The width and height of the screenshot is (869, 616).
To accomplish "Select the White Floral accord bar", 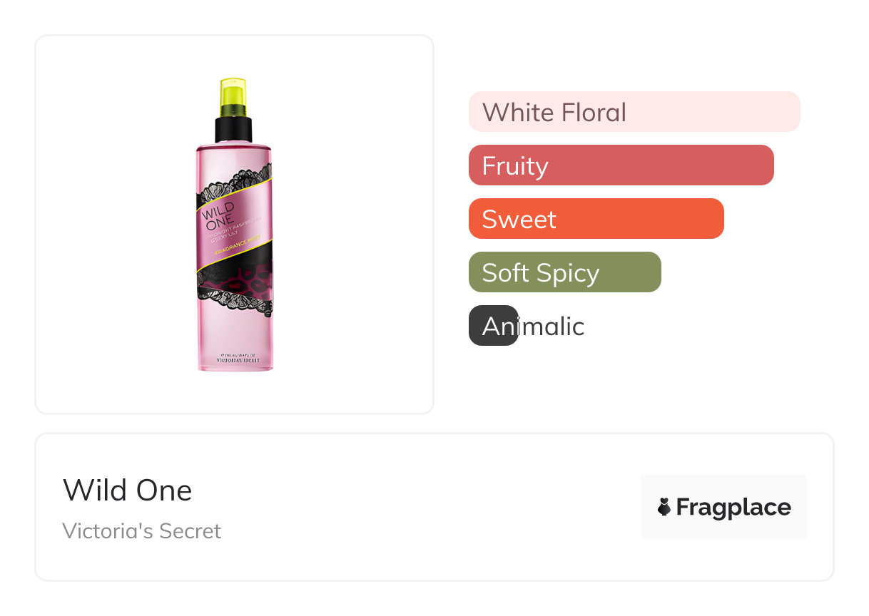I will pyautogui.click(x=634, y=112).
